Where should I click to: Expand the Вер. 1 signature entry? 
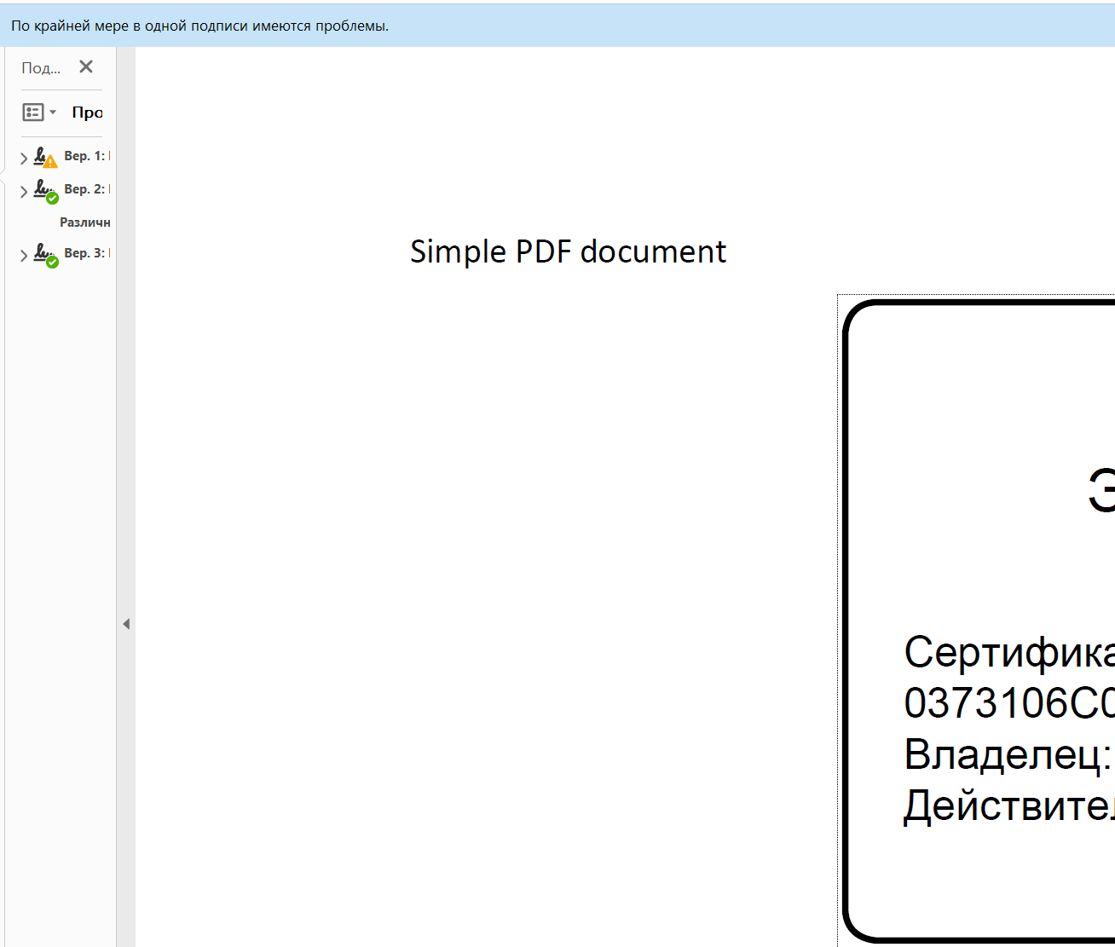(24, 158)
